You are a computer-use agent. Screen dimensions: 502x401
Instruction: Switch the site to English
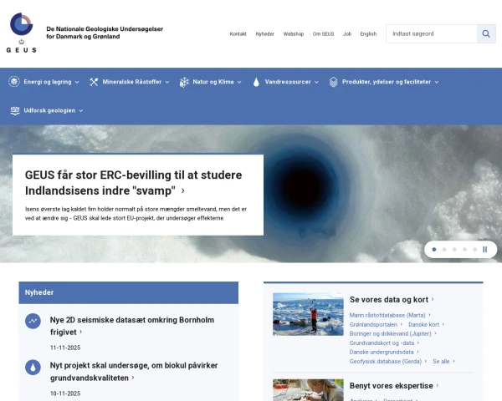tap(368, 34)
